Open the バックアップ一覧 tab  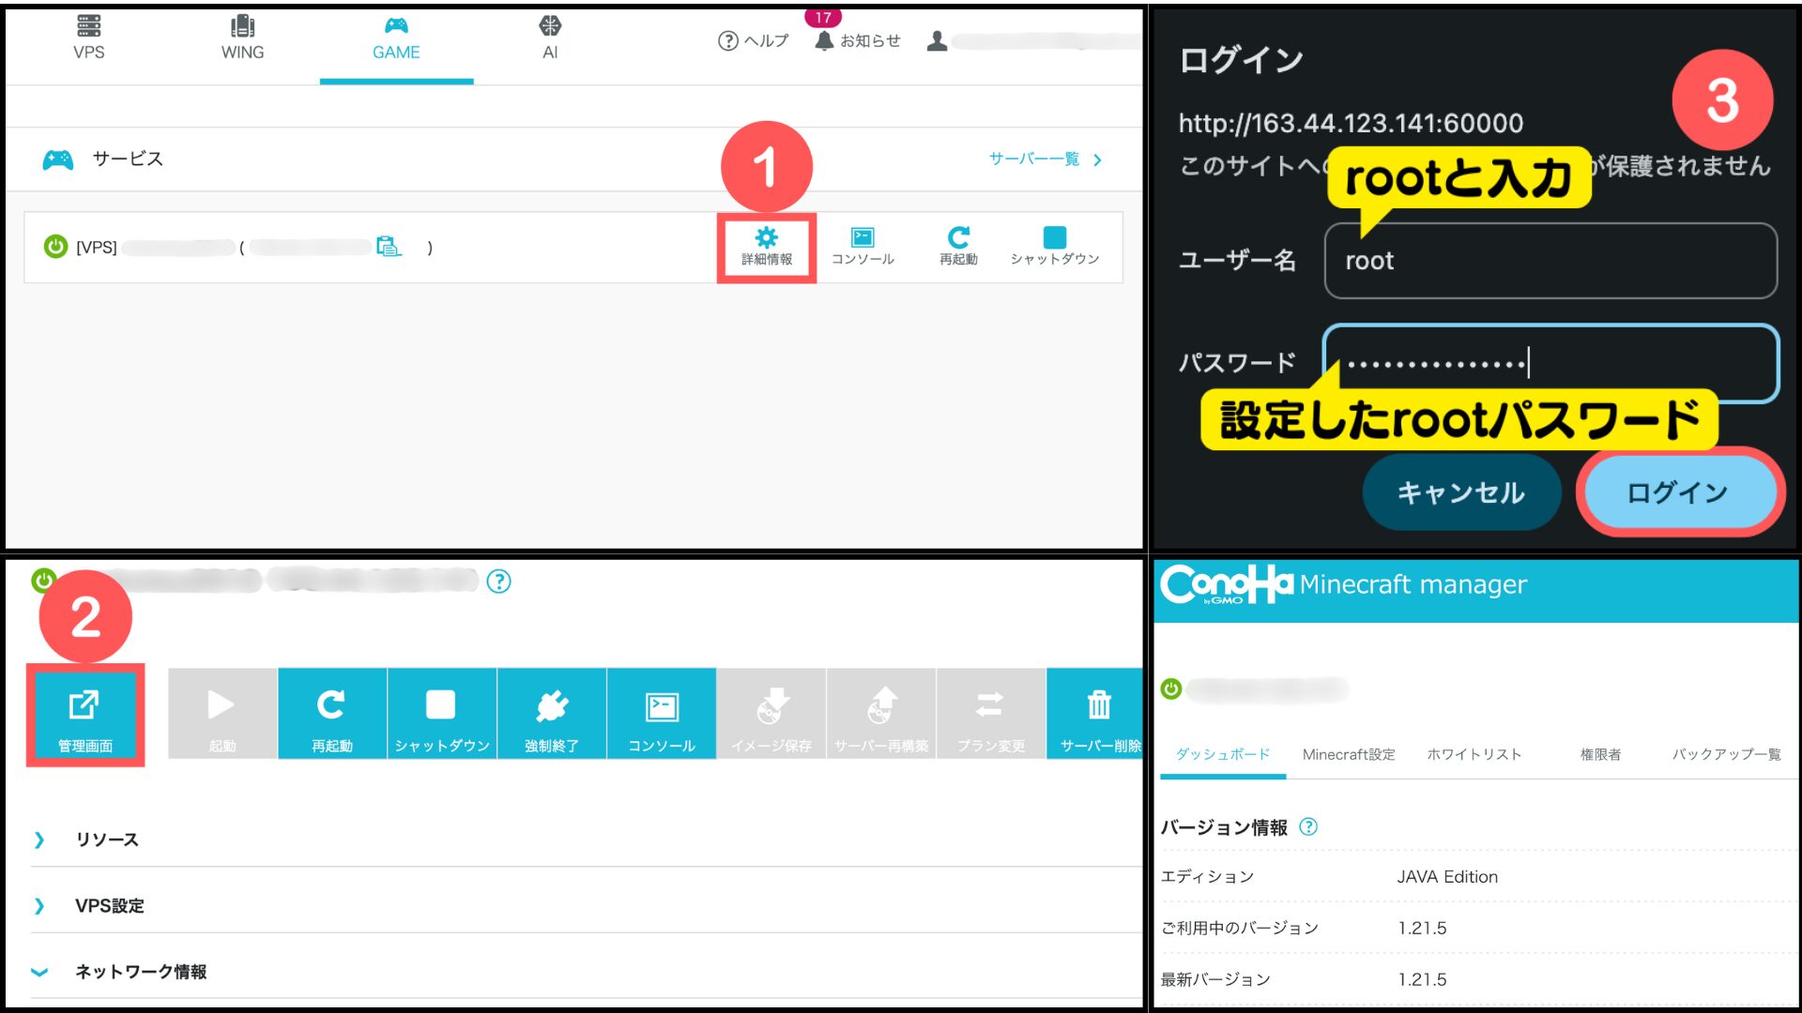click(x=1726, y=755)
